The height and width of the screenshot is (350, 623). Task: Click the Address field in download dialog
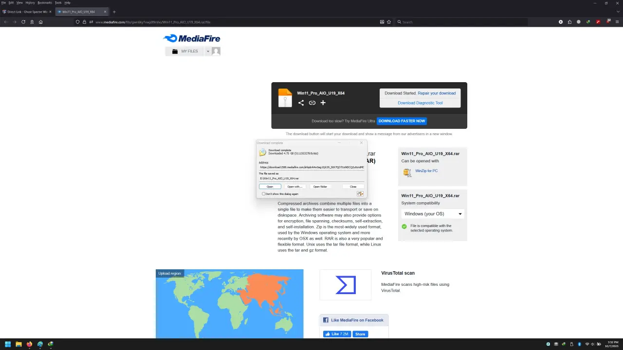[x=311, y=167]
